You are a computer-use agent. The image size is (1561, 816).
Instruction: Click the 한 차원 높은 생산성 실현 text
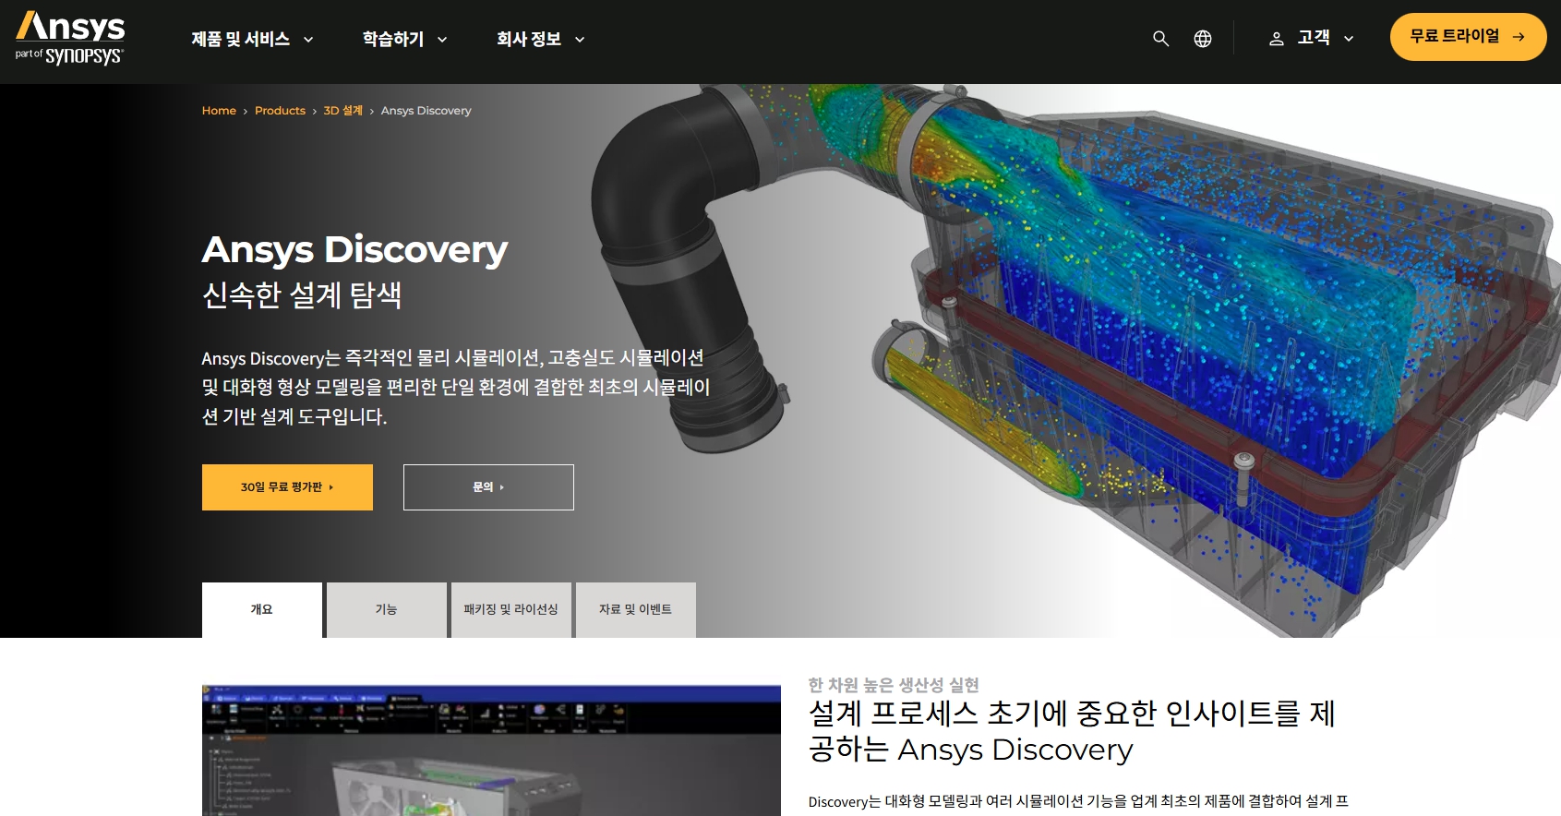pos(894,685)
